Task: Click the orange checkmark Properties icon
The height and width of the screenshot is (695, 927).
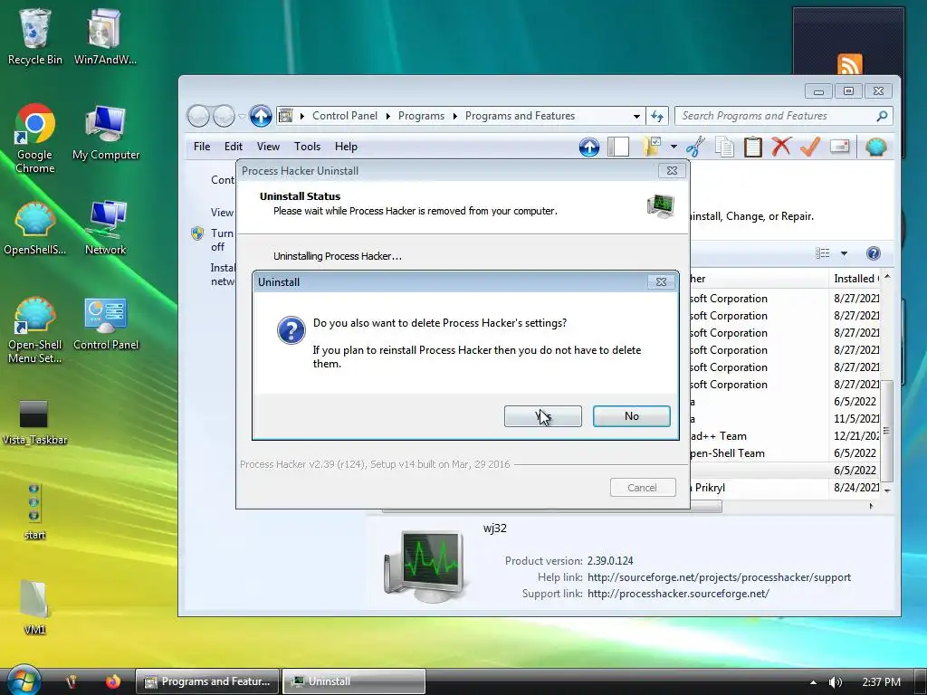Action: (810, 147)
